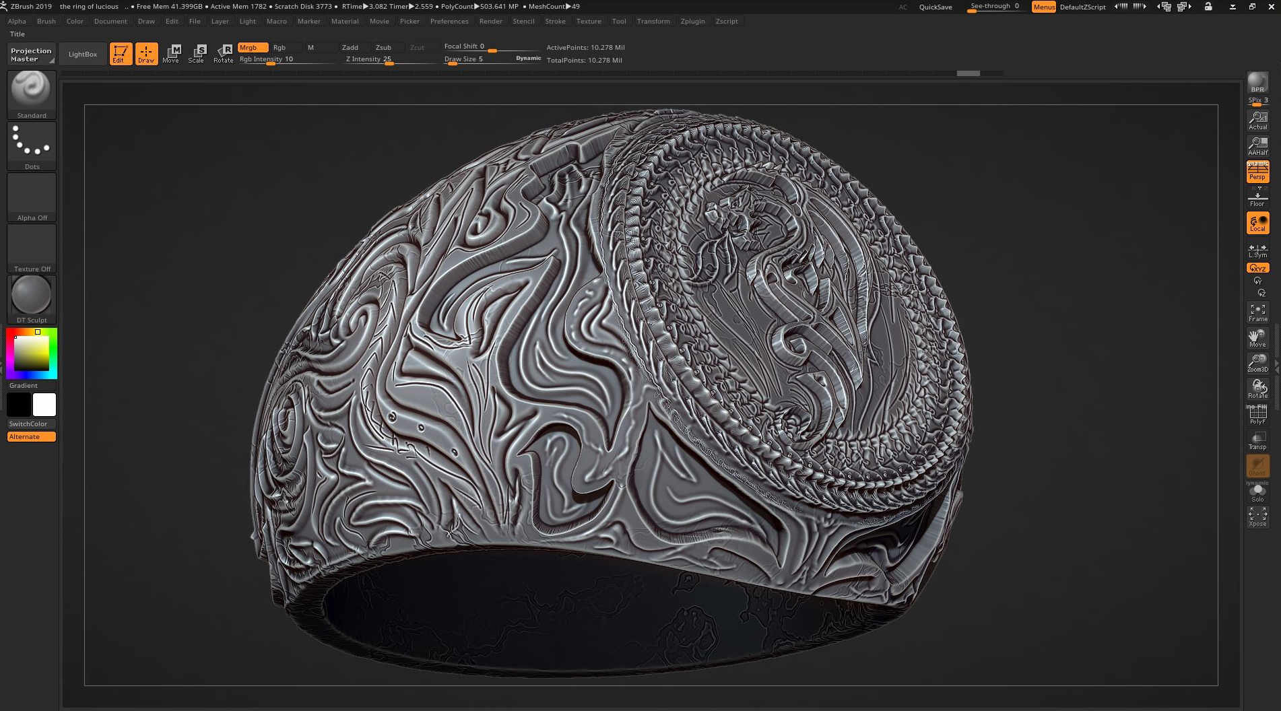Open the Alpha Off selector
The width and height of the screenshot is (1281, 711).
tap(32, 197)
